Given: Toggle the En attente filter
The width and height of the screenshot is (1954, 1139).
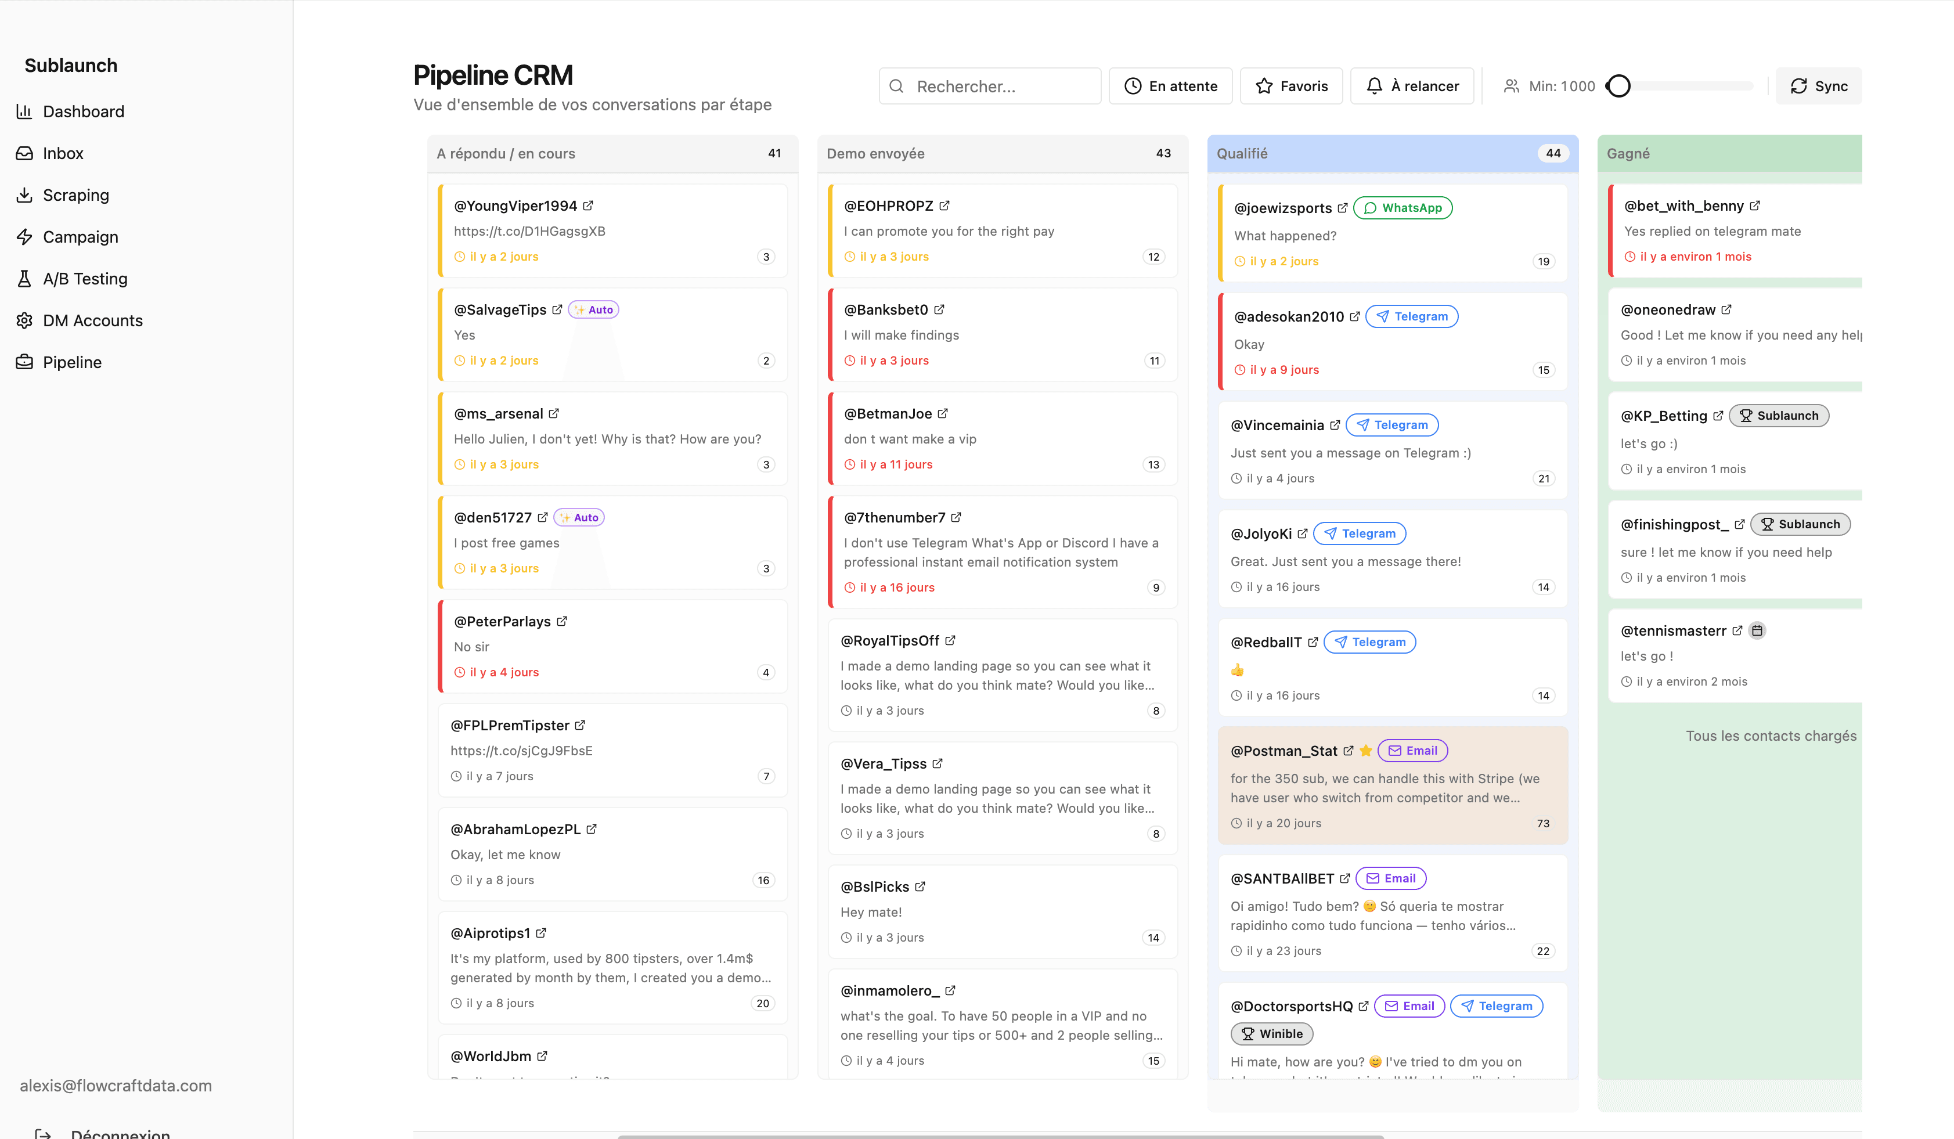Looking at the screenshot, I should pyautogui.click(x=1171, y=86).
